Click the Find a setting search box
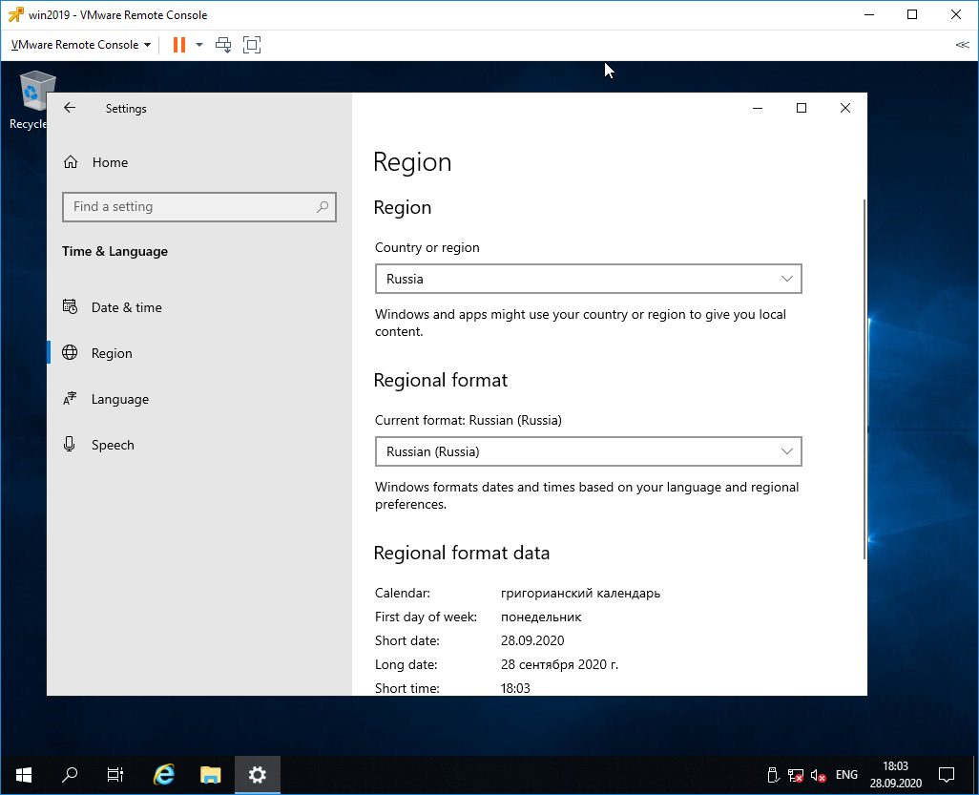979x795 pixels. point(199,207)
